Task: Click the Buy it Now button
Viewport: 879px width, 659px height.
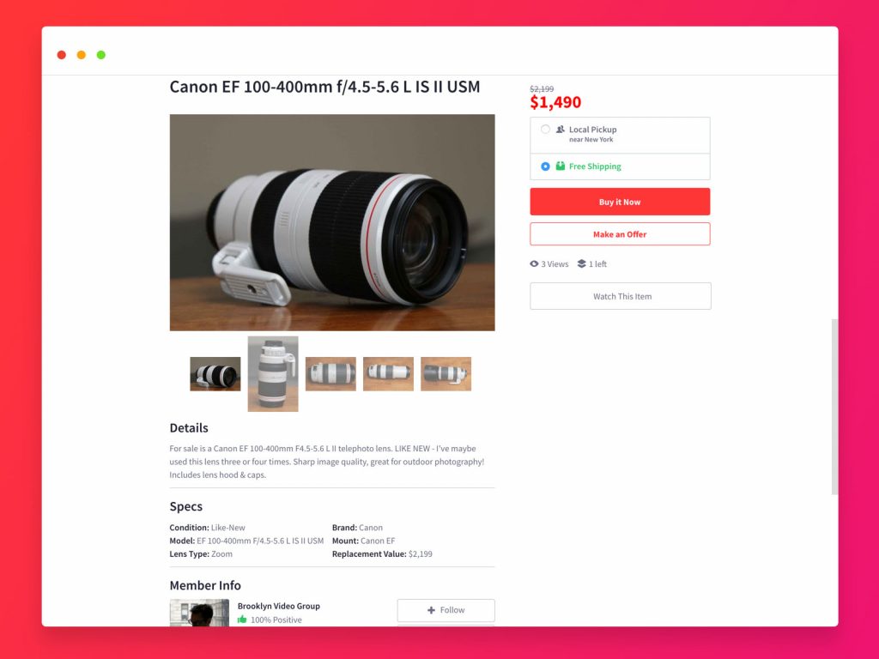Action: click(x=620, y=202)
